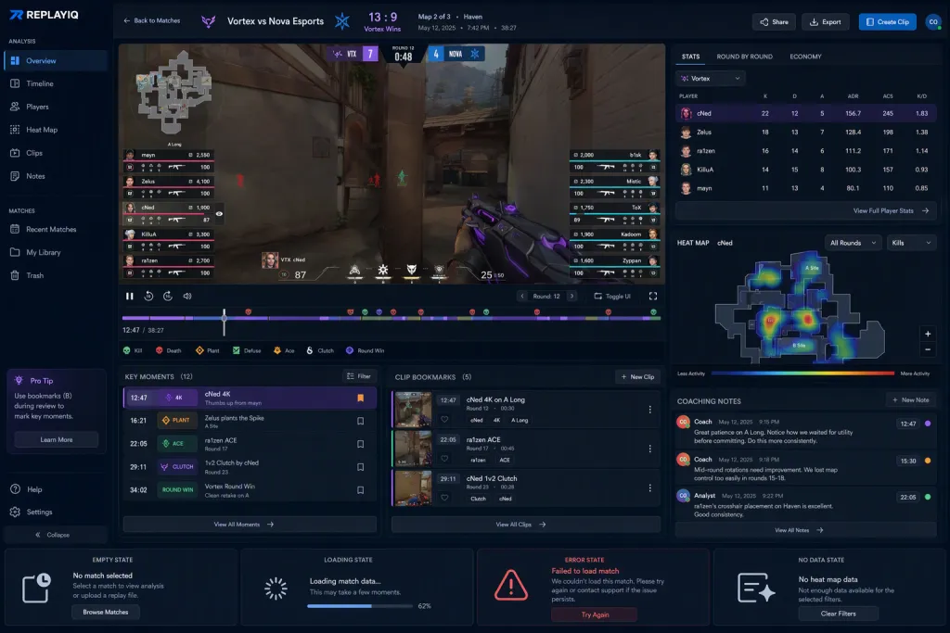Open options menu for cNed 1v2 Clutch clip
This screenshot has height=633, width=950.
point(650,487)
